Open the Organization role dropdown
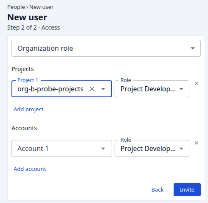The width and height of the screenshot is (208, 203). click(x=106, y=48)
